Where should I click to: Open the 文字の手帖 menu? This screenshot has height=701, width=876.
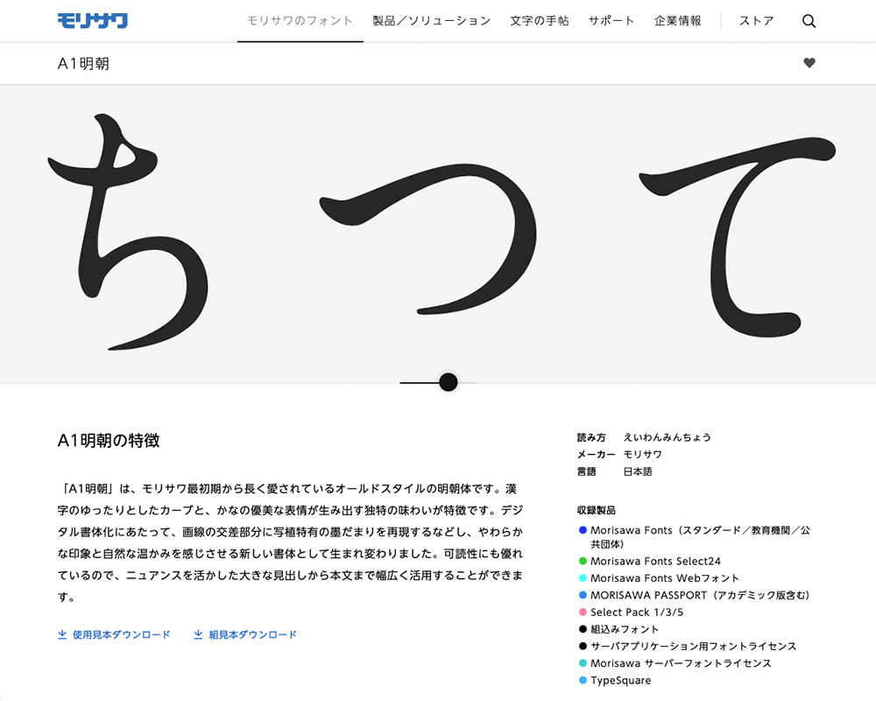coord(539,21)
